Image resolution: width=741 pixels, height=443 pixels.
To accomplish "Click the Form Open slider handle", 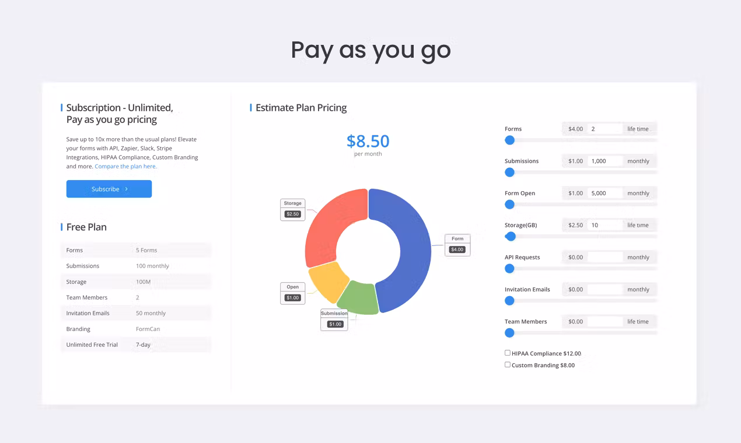I will (x=509, y=204).
